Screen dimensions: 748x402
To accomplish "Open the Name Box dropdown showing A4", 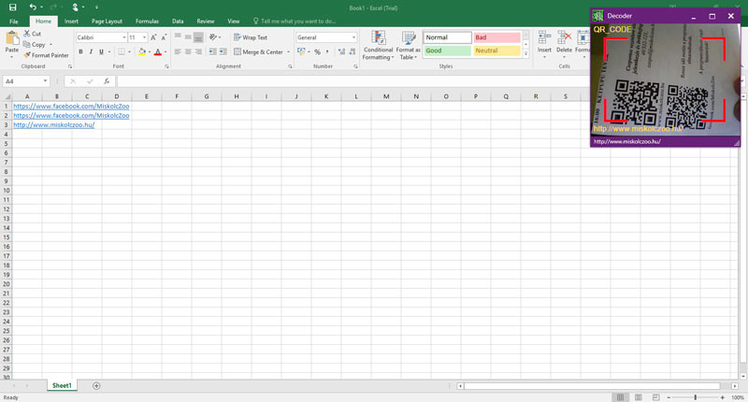I will [x=45, y=81].
